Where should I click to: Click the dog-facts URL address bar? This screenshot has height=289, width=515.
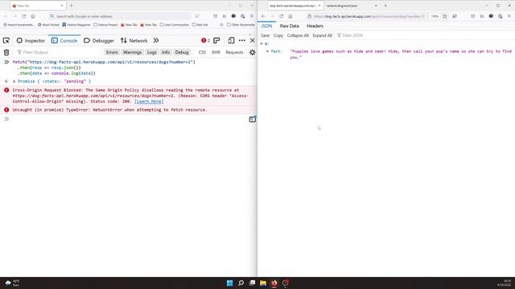369,16
